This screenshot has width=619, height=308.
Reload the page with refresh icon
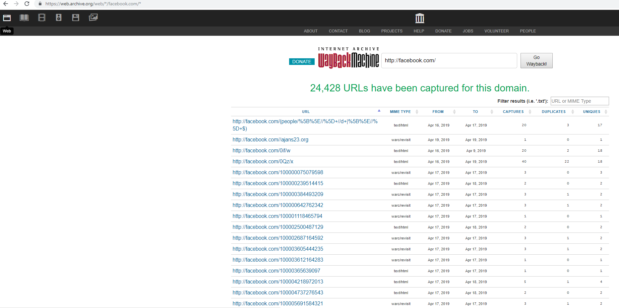click(27, 4)
